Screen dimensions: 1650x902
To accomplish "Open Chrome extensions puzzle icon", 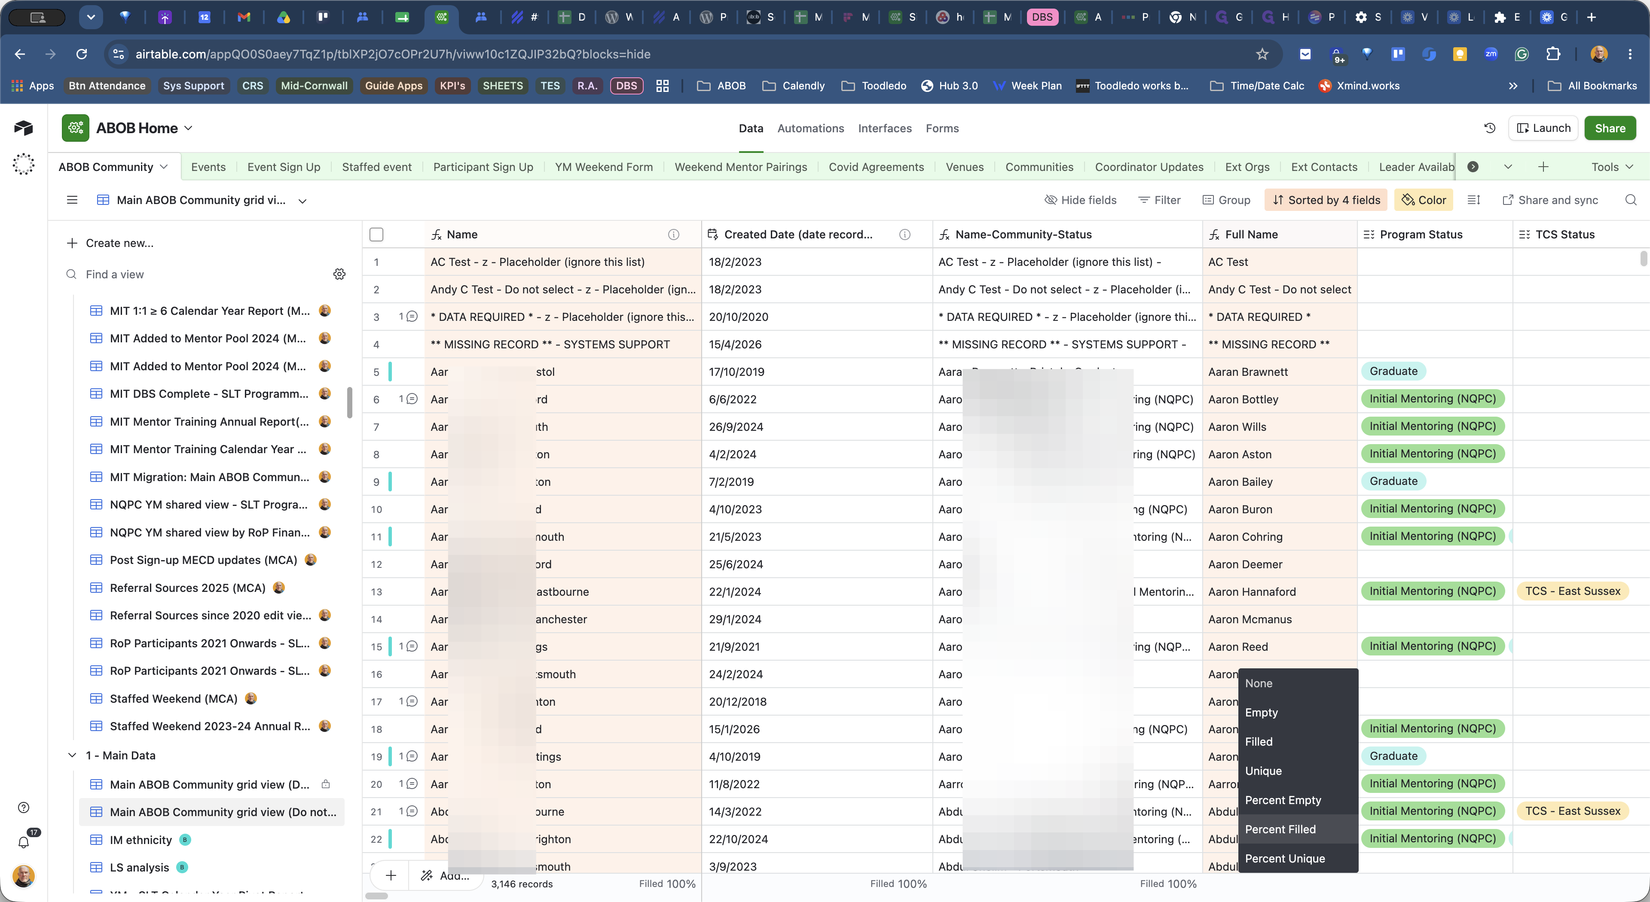I will [1553, 55].
